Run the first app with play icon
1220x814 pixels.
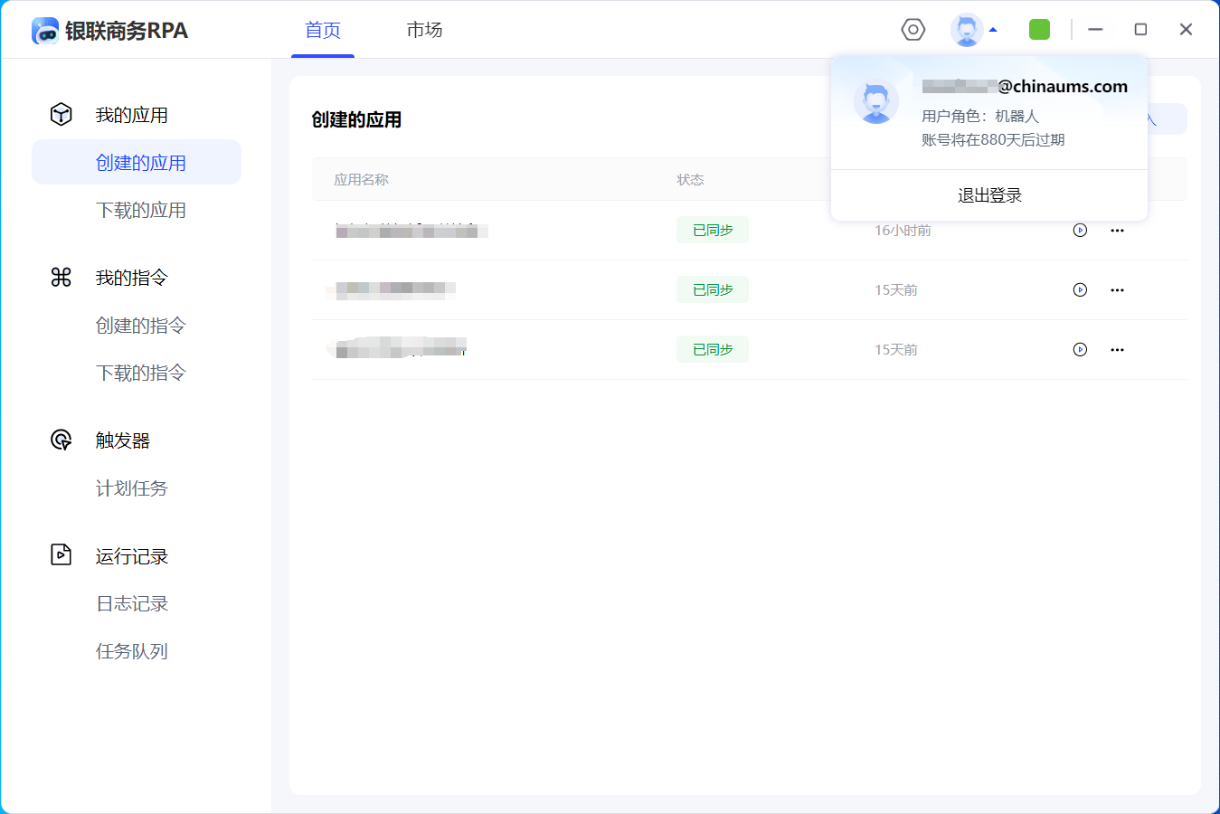coord(1080,231)
